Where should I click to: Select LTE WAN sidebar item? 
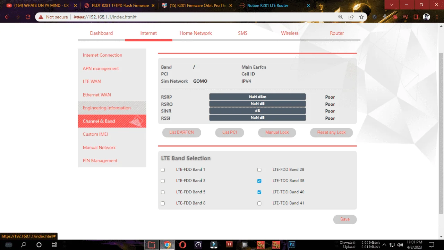[112, 82]
